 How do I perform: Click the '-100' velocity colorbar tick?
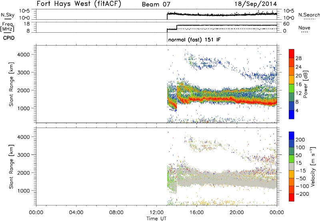[302, 186]
